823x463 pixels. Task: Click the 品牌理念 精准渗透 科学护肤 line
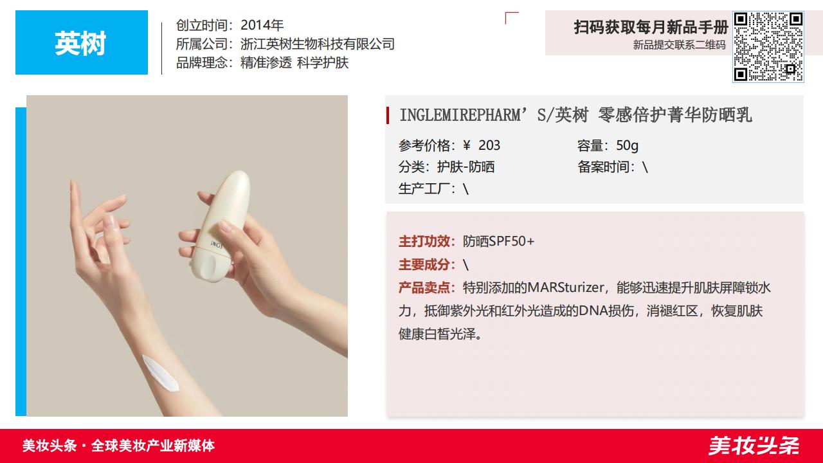point(262,63)
